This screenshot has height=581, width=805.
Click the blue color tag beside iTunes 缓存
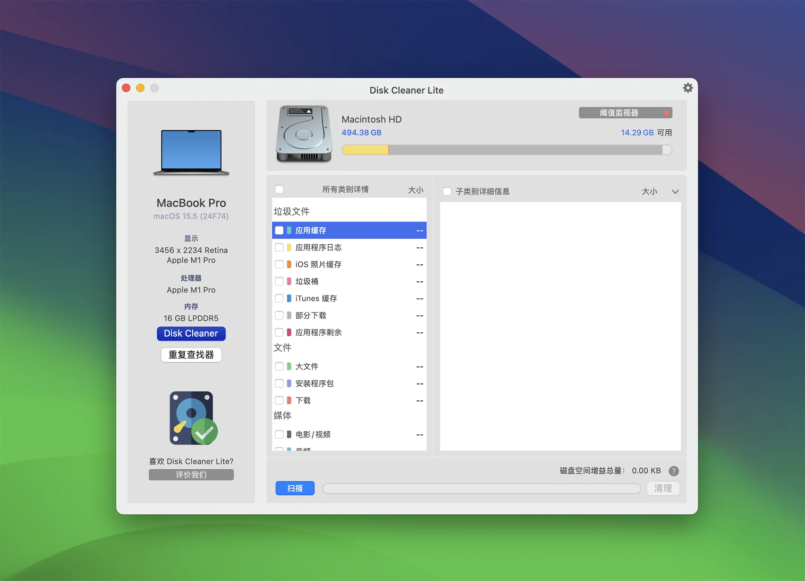[289, 298]
